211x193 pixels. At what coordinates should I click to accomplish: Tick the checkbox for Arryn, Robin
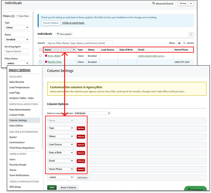point(41,56)
